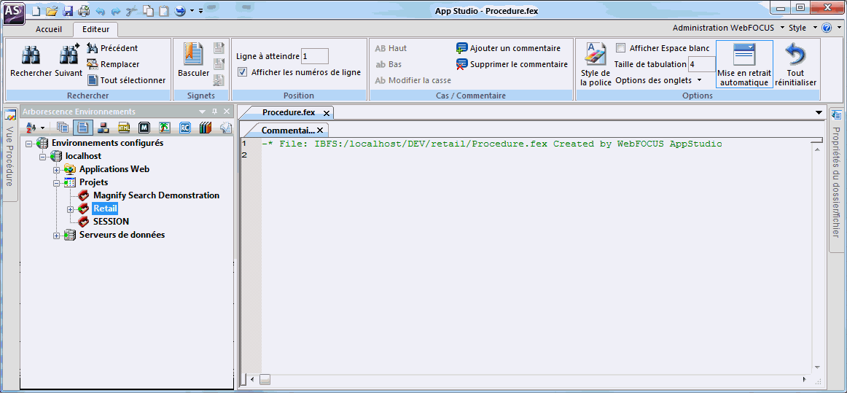
Task: Click Ajouter un commentaire
Action: point(508,48)
